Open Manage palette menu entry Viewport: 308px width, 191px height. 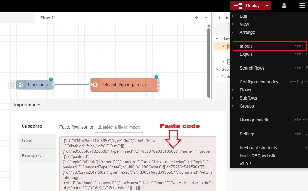click(x=255, y=120)
